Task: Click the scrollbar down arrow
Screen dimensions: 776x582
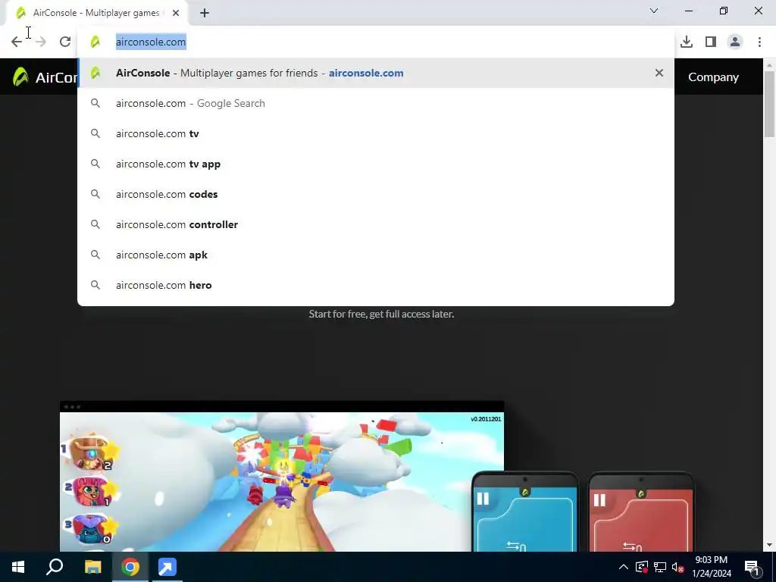Action: 770,546
